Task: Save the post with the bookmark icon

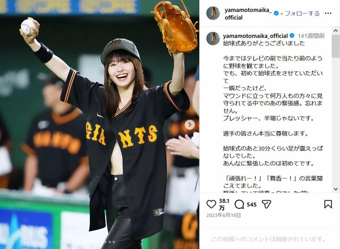Action: pyautogui.click(x=328, y=204)
